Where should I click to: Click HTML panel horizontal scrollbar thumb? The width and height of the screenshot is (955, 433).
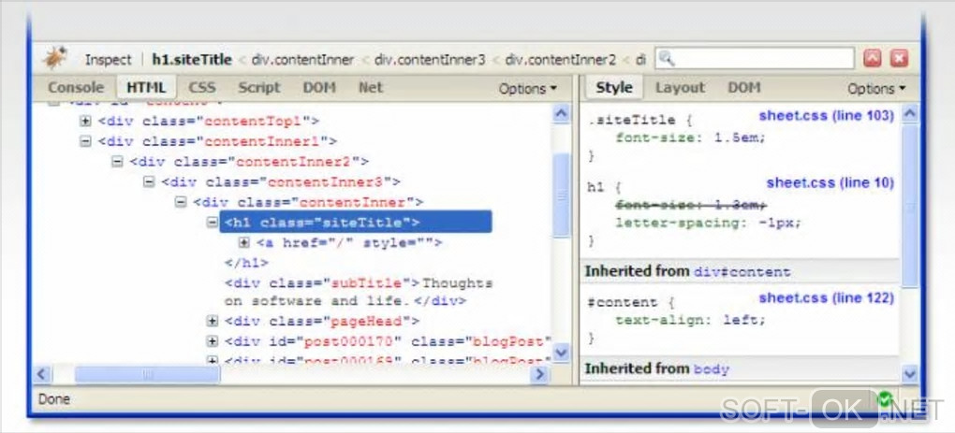(x=147, y=374)
